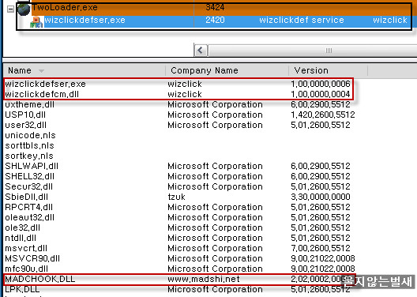The width and height of the screenshot is (417, 297).
Task: Select RPCRT4.dll row
Action: 178,207
